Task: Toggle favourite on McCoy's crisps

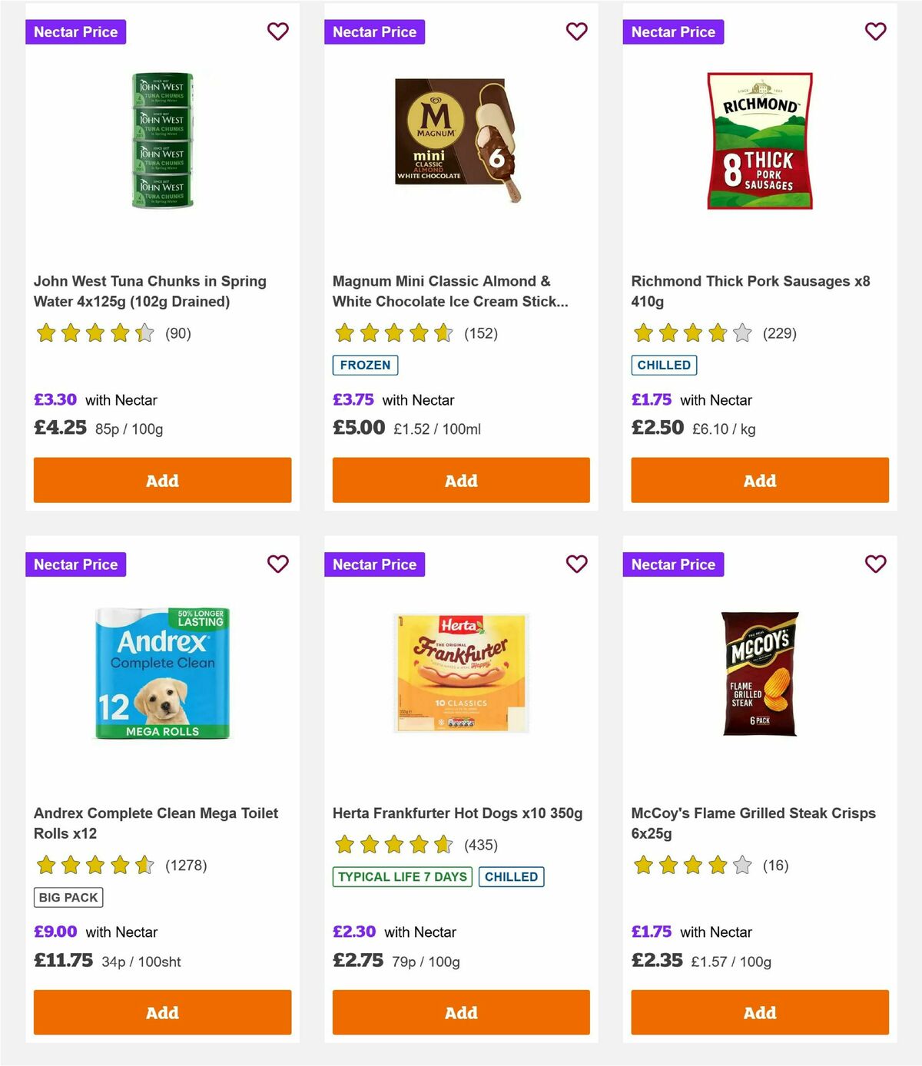Action: (875, 564)
